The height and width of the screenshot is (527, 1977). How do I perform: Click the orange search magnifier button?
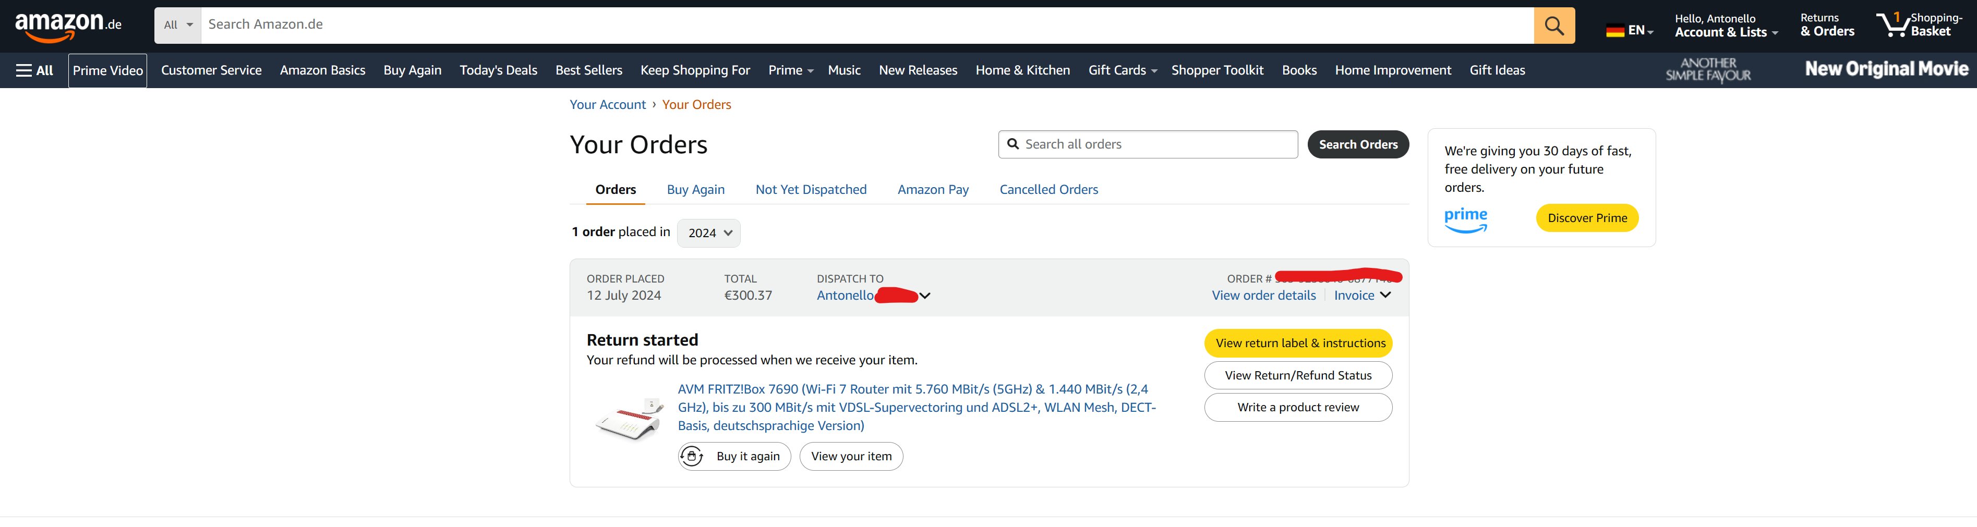1553,26
